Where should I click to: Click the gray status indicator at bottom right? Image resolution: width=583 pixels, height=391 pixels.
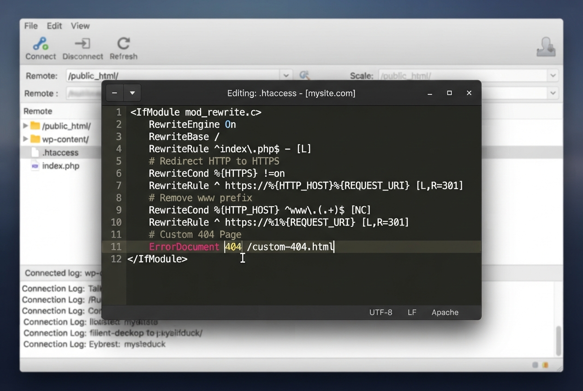pos(535,365)
